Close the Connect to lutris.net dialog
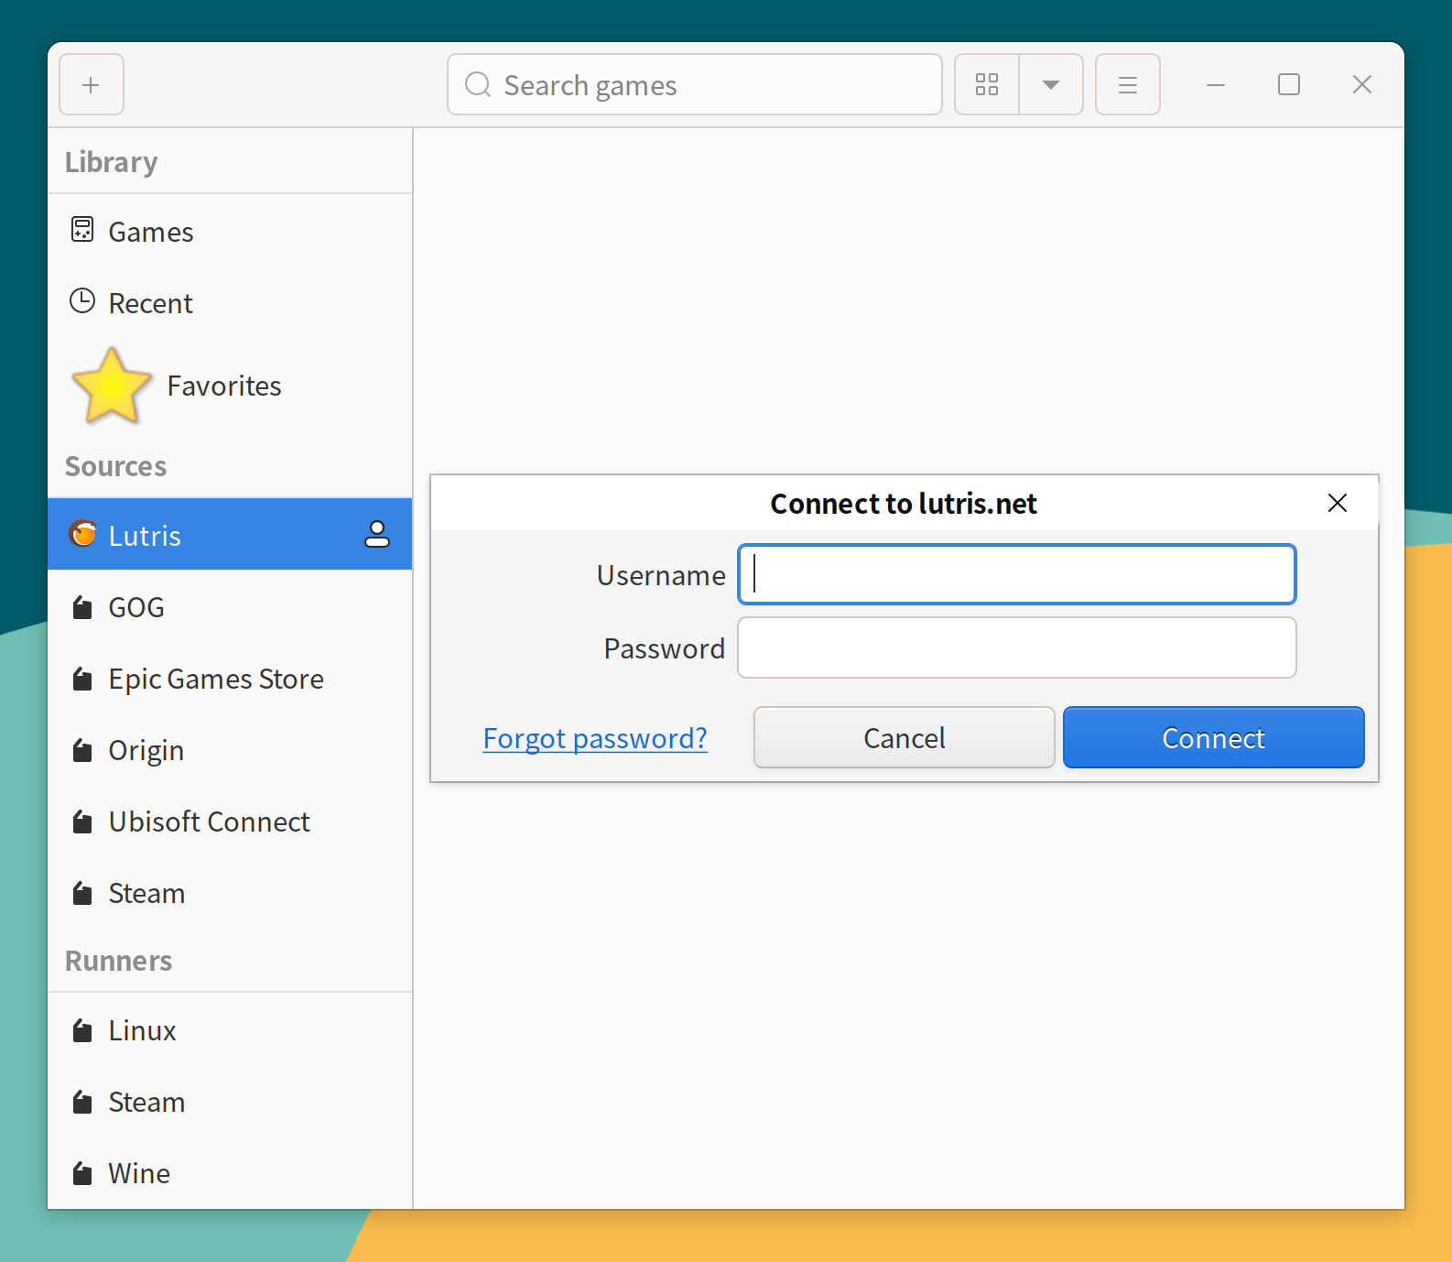This screenshot has width=1452, height=1262. (x=1338, y=503)
